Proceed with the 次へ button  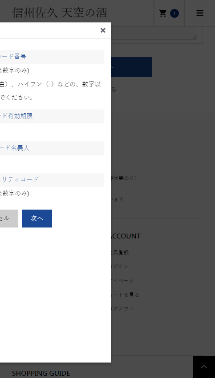37,218
